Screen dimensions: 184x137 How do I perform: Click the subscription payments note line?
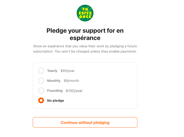(x=85, y=52)
